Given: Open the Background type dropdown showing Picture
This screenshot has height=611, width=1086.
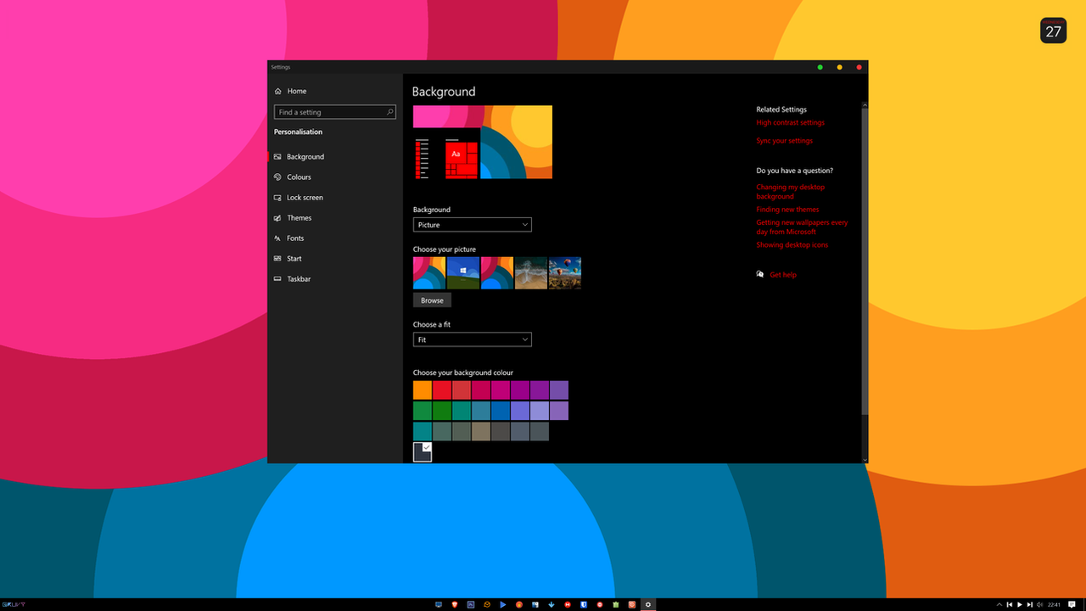Looking at the screenshot, I should click(x=473, y=225).
